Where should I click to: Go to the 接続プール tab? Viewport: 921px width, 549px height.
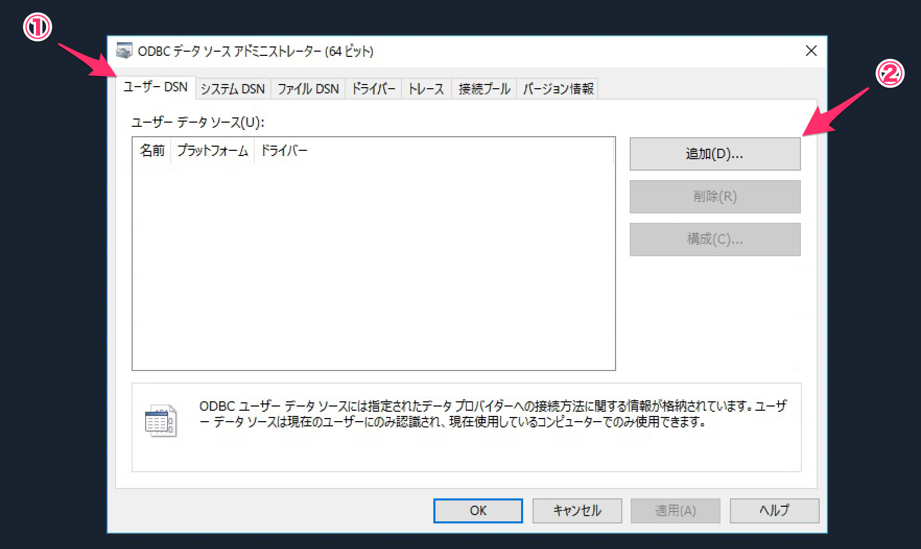pos(484,89)
